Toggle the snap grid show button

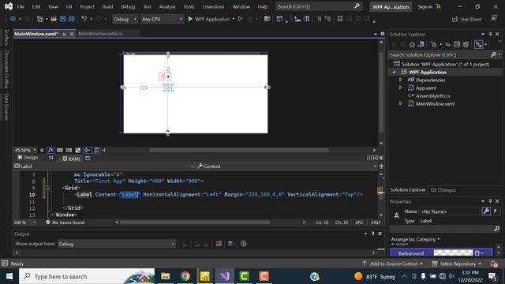coord(60,150)
